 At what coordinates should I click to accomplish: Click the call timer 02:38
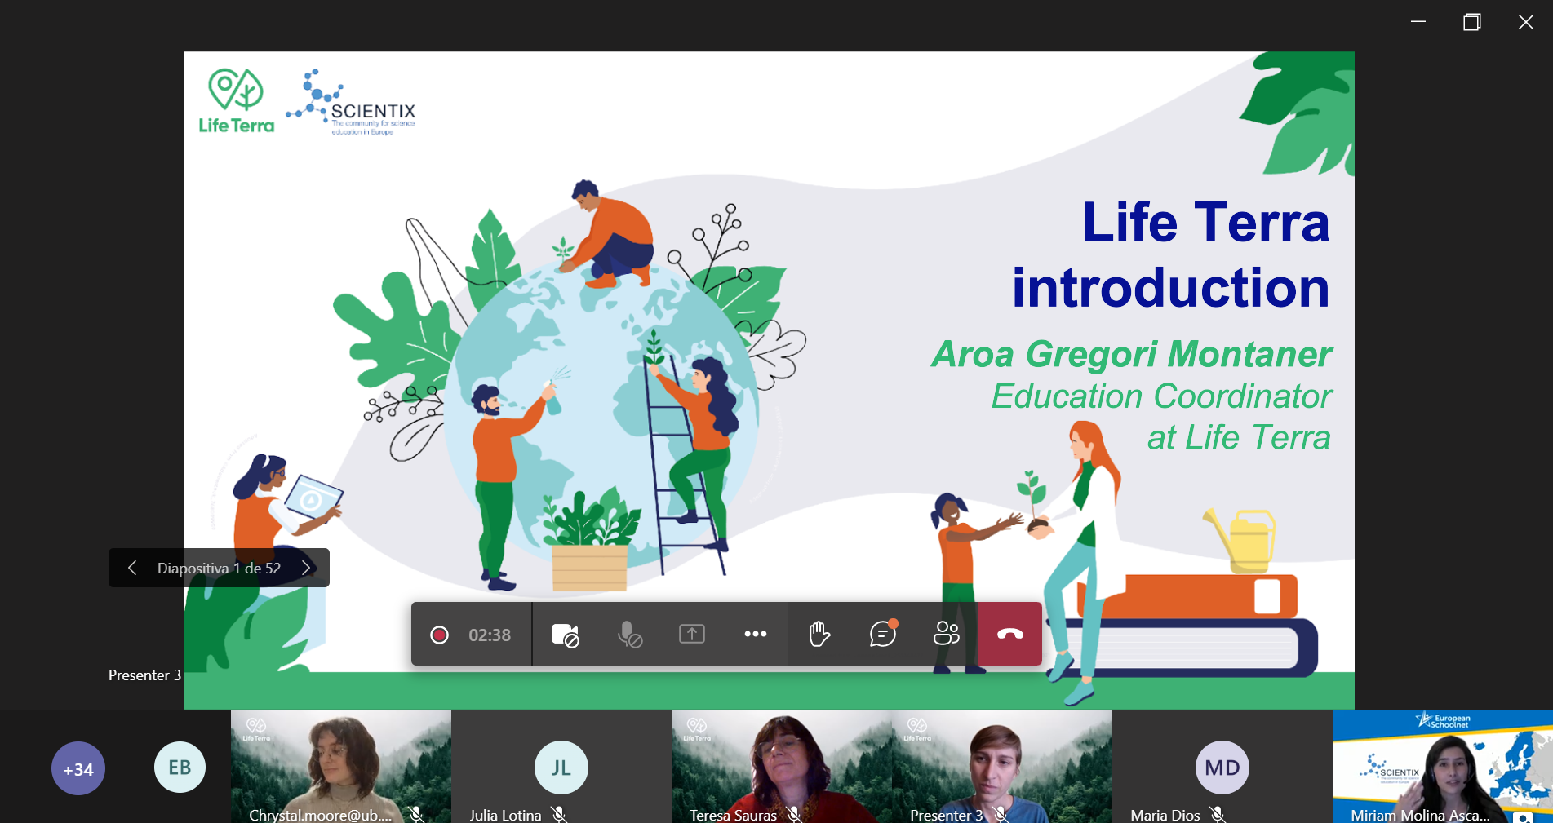(x=490, y=635)
